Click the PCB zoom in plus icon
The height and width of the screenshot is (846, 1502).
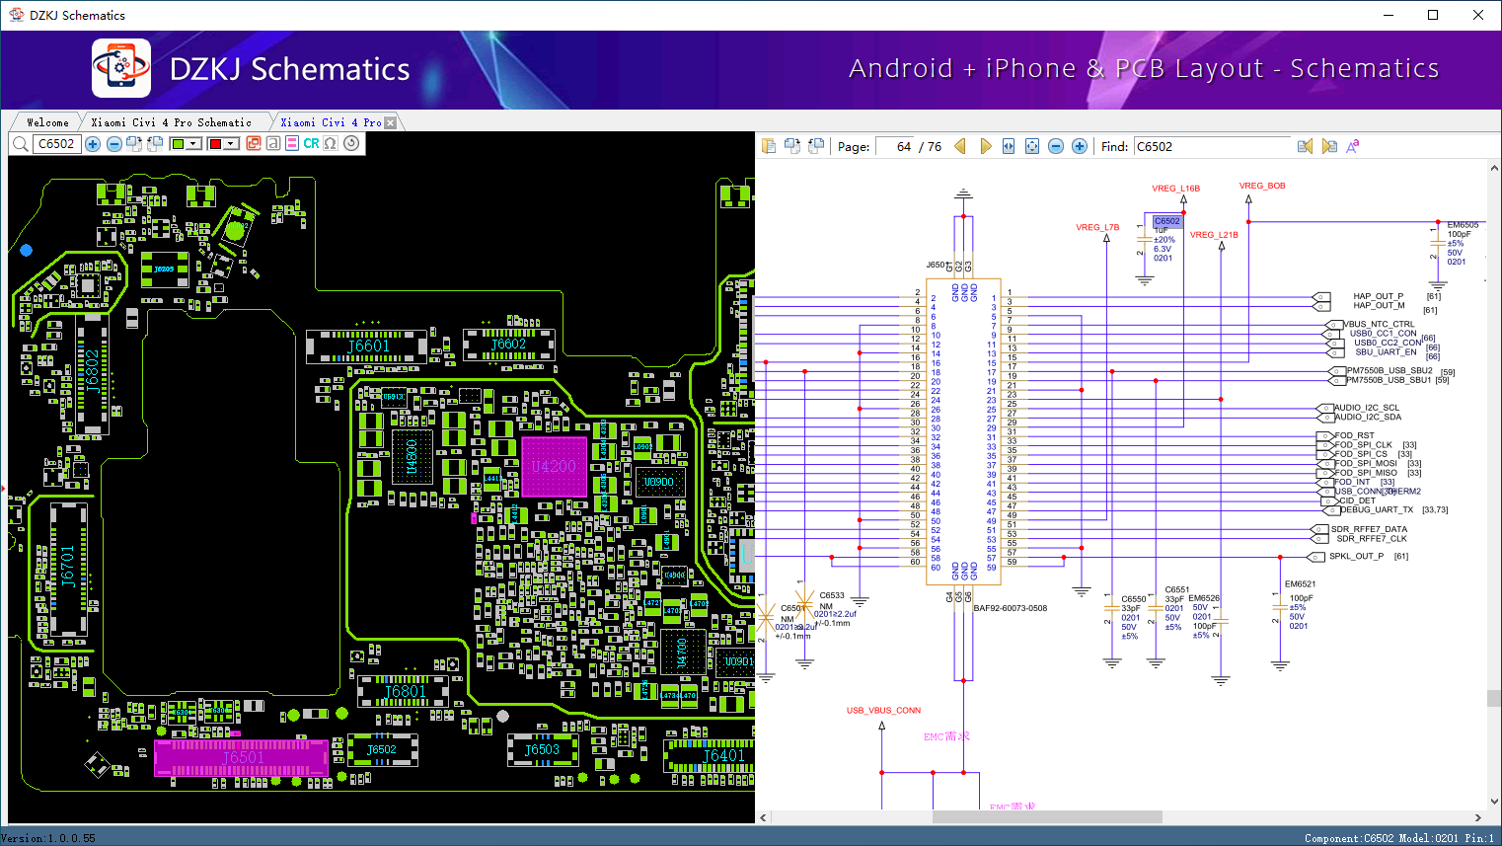click(93, 144)
